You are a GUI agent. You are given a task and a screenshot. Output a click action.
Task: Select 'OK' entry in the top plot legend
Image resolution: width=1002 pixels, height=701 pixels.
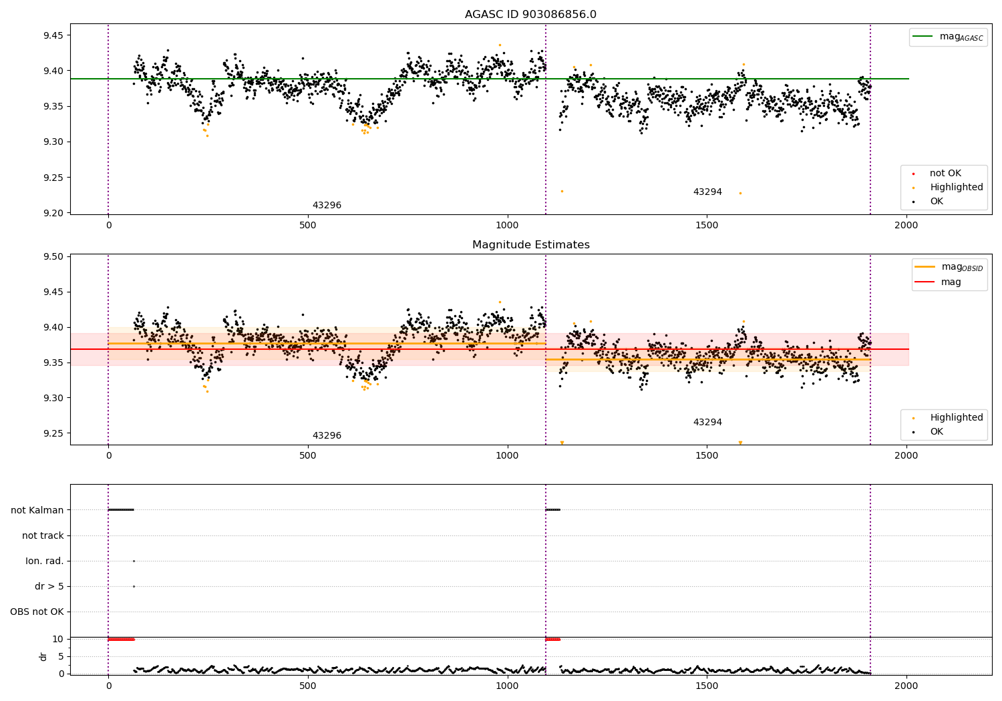tap(937, 202)
